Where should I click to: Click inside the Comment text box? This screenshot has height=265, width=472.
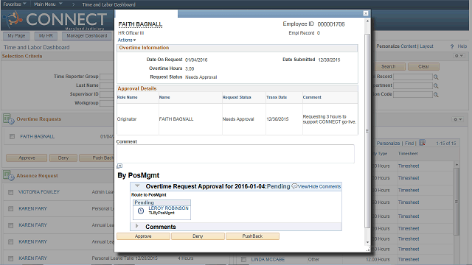(x=235, y=154)
